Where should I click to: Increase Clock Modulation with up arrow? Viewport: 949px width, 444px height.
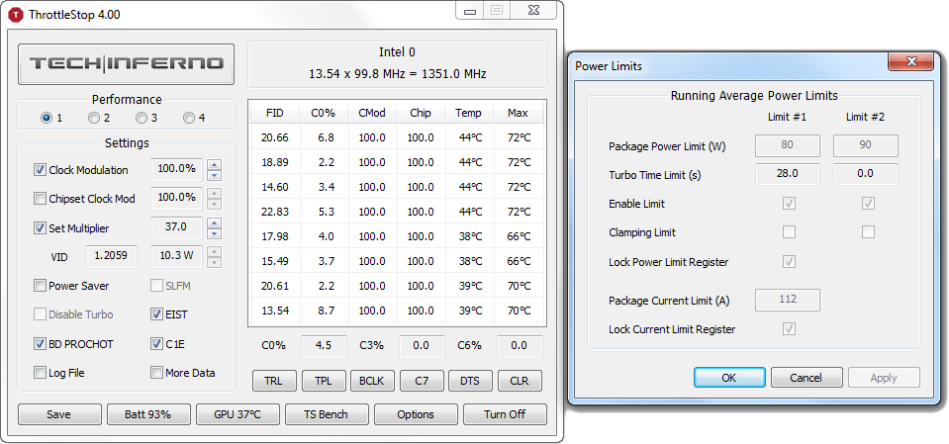[215, 164]
